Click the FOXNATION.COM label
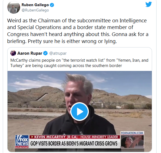The image size is (161, 153). click(132, 133)
